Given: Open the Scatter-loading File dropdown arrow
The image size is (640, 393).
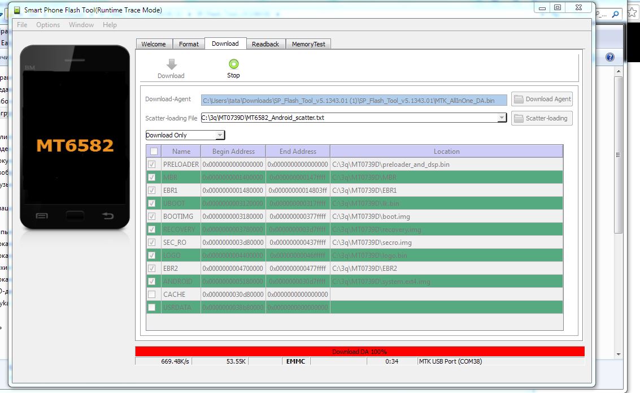Looking at the screenshot, I should (502, 118).
